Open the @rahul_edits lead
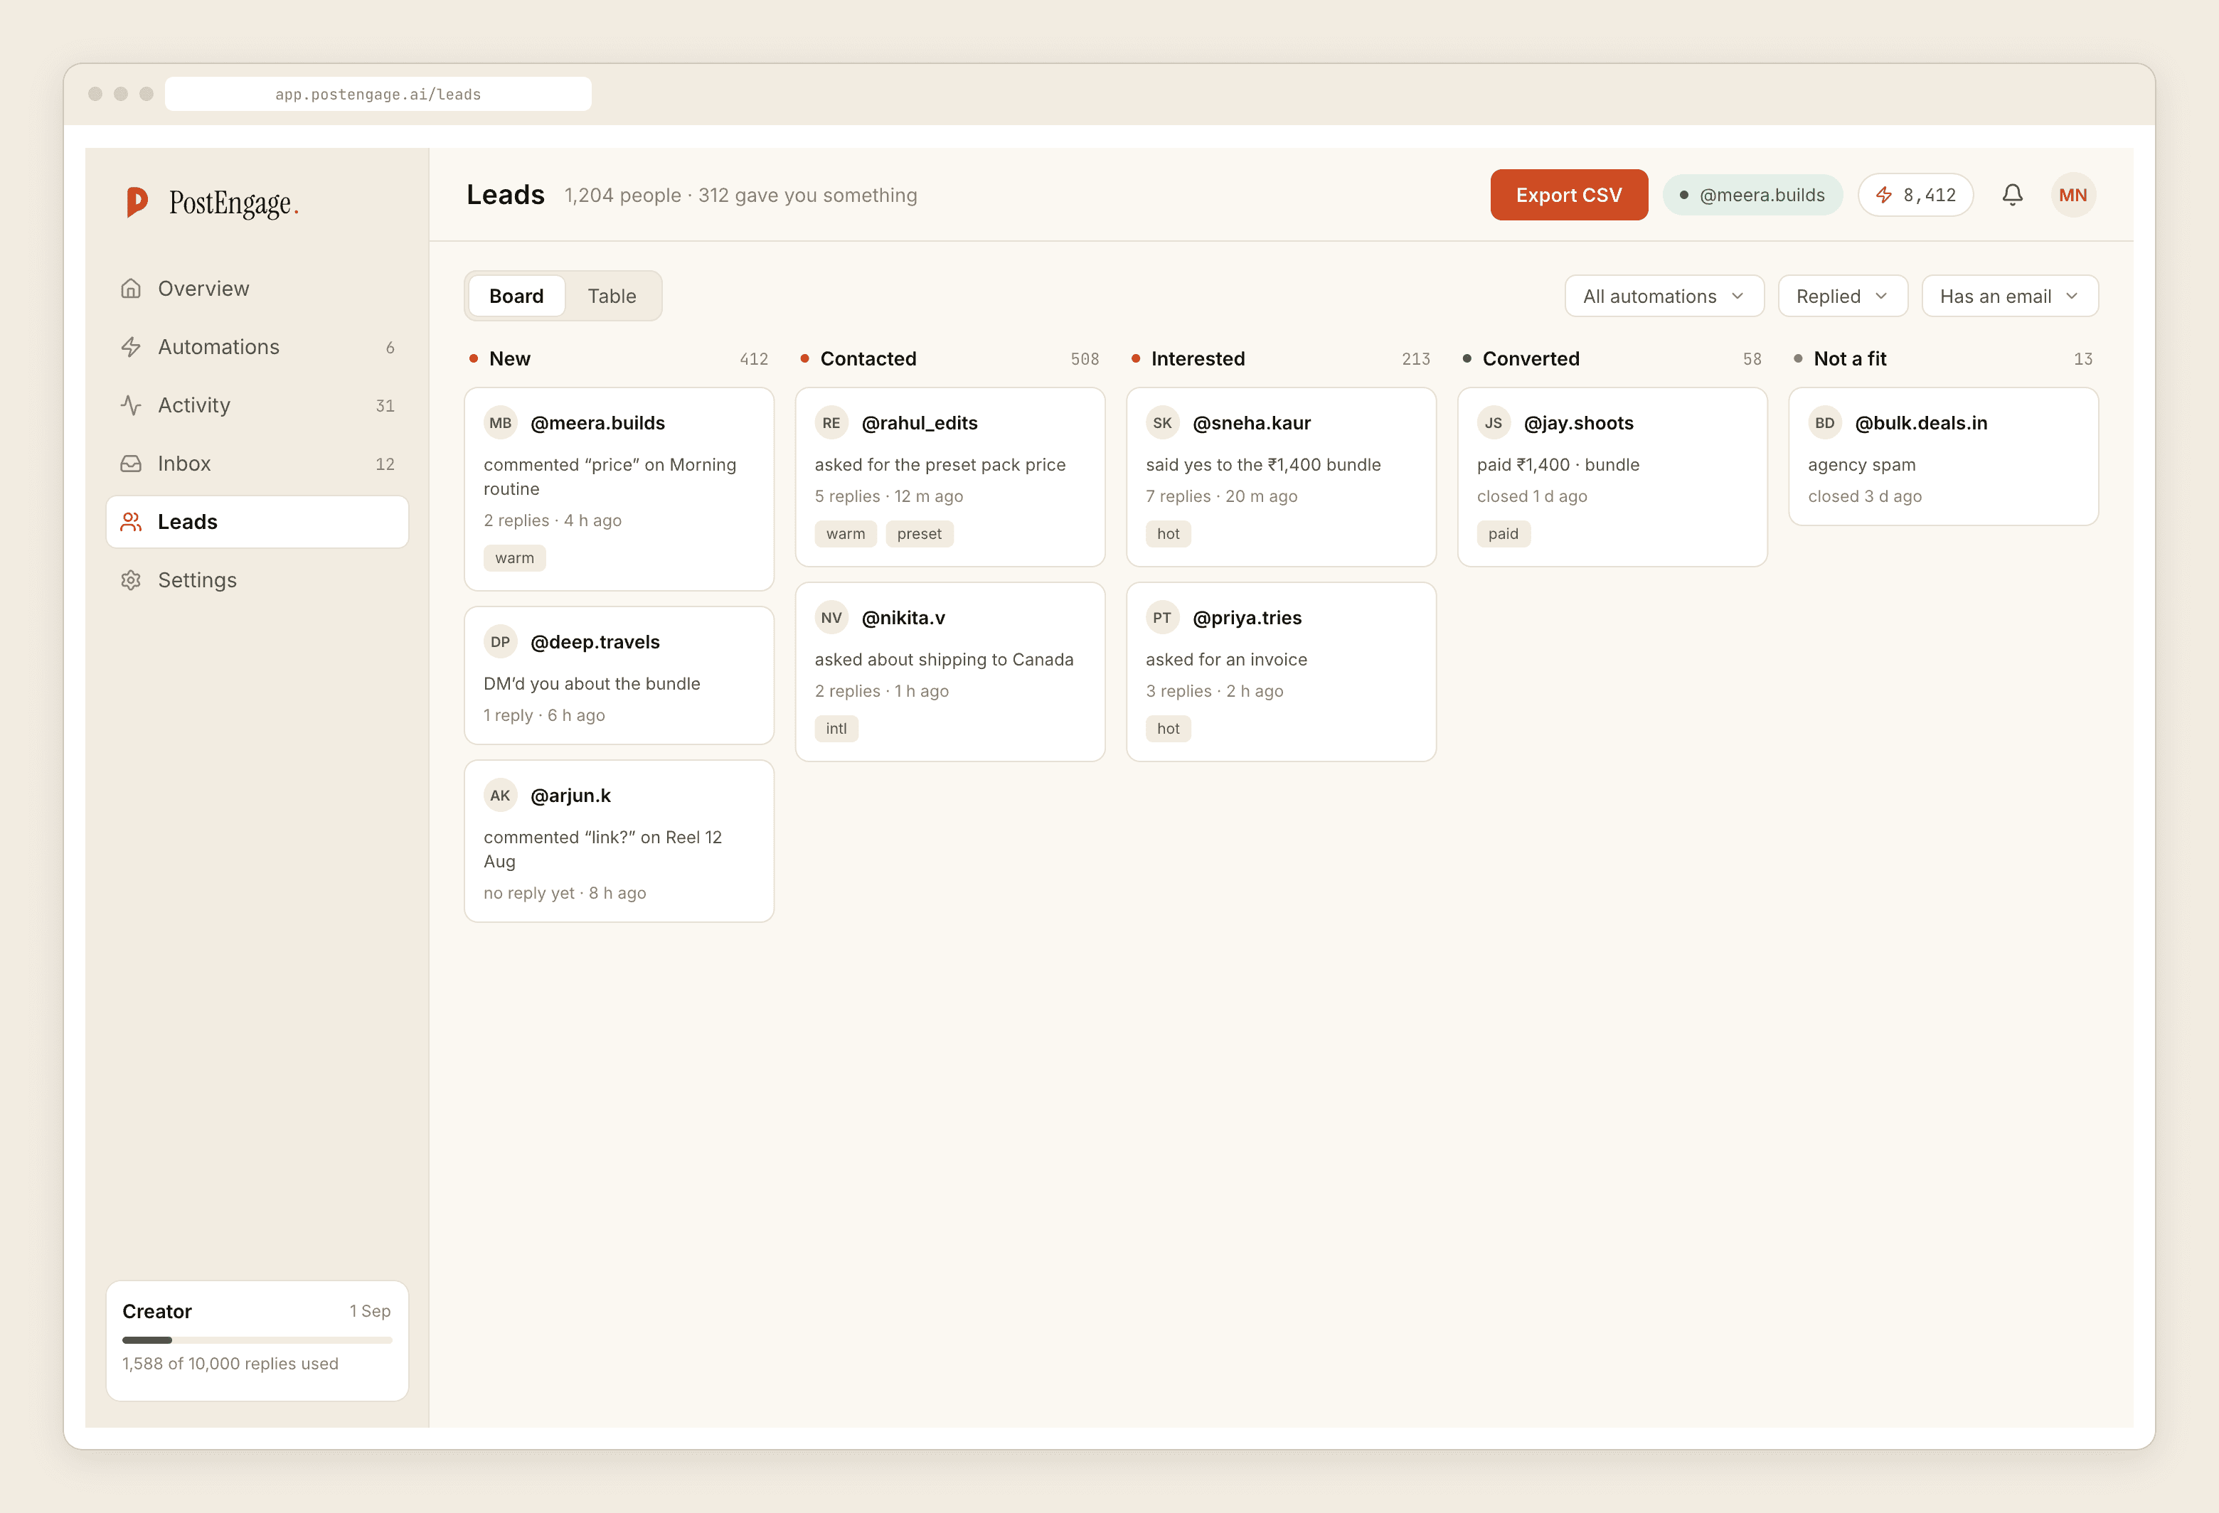Image resolution: width=2219 pixels, height=1513 pixels. click(x=950, y=476)
